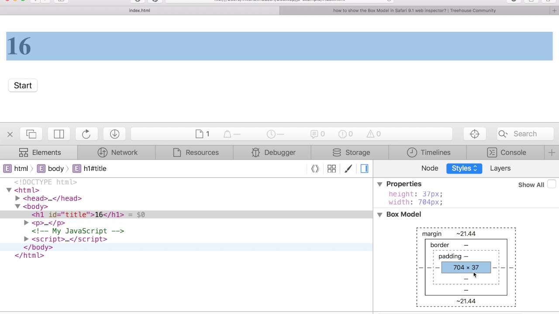Screen dimensions: 559x314
Task: Toggle the details sidebar visibility icon
Action: pyautogui.click(x=364, y=168)
